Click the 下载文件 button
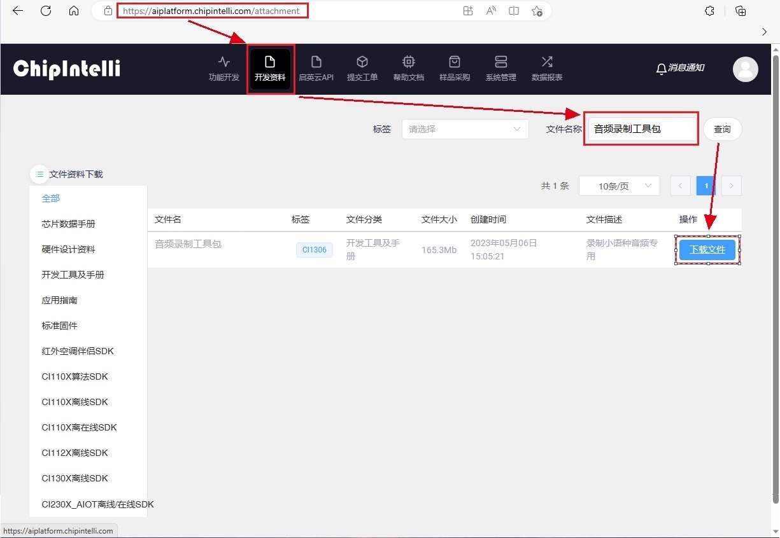This screenshot has height=538, width=780. coord(707,250)
